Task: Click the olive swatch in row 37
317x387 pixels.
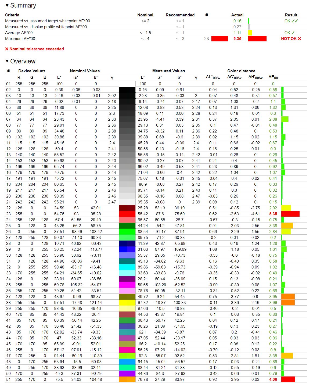Action: coord(127,297)
